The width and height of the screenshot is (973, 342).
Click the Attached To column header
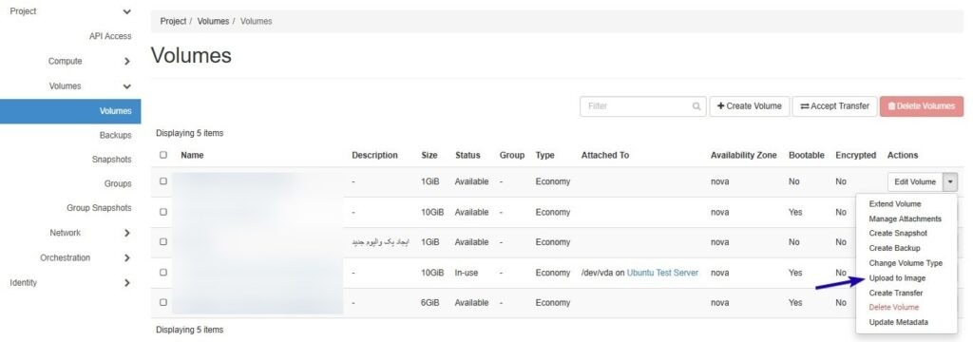click(605, 155)
